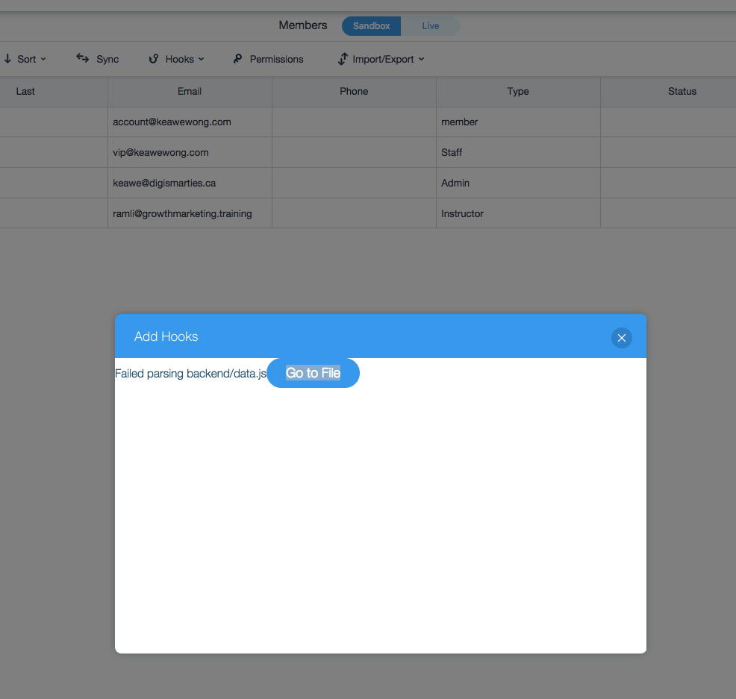Click the Status column header
Screen dimensions: 736x699
coord(682,92)
